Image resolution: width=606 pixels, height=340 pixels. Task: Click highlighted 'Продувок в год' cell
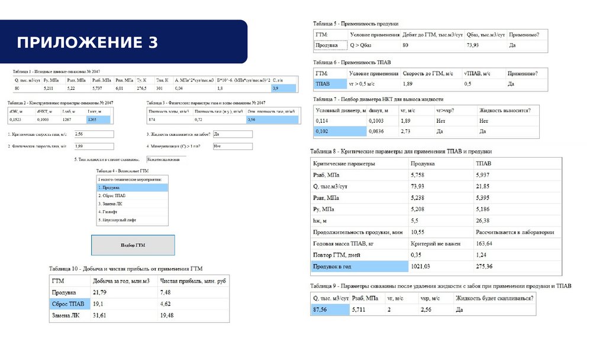(x=359, y=266)
